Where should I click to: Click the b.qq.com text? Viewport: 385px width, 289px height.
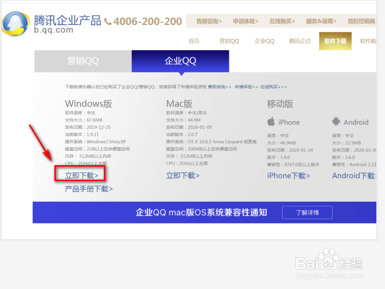pos(53,30)
